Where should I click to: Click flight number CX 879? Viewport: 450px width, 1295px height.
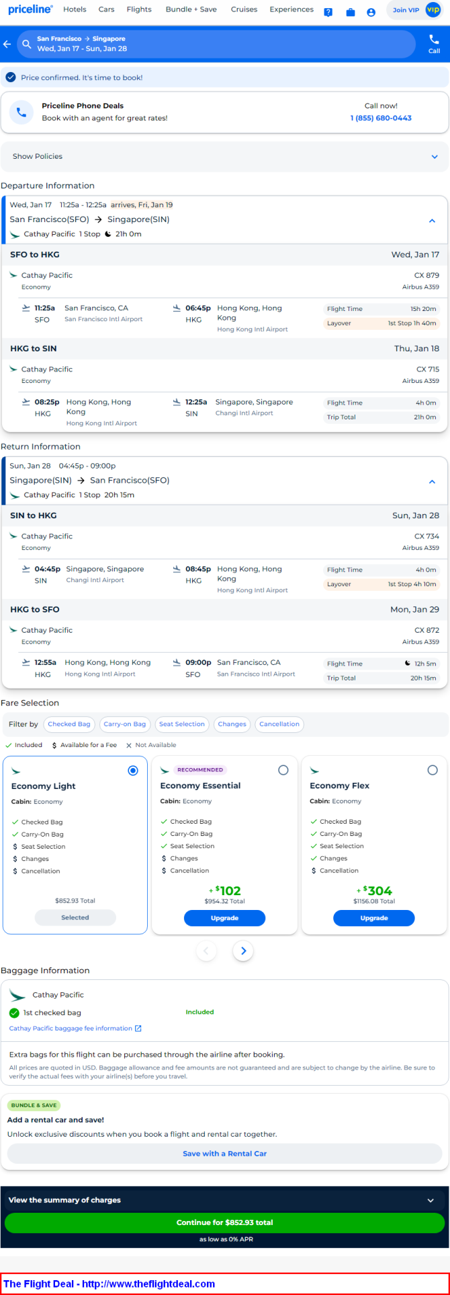[427, 275]
